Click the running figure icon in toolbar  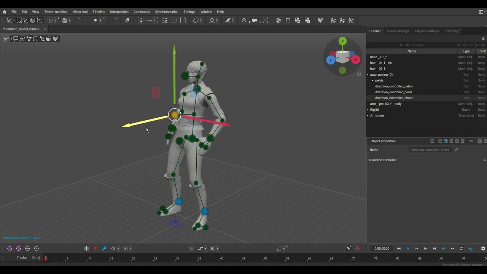pos(228,20)
